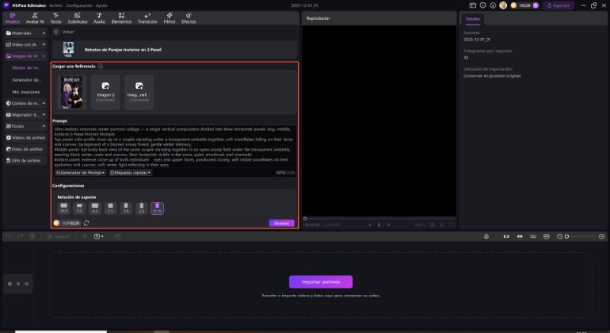Click the layout icon in title bar
Screen dimensions: 610x333
473,5
